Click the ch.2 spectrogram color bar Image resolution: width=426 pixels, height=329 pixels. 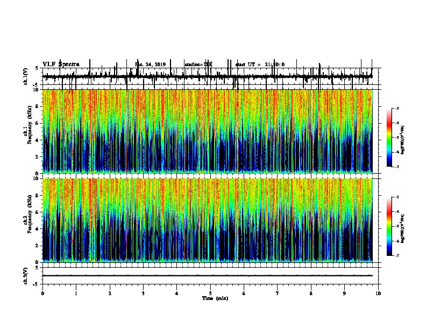(x=389, y=226)
